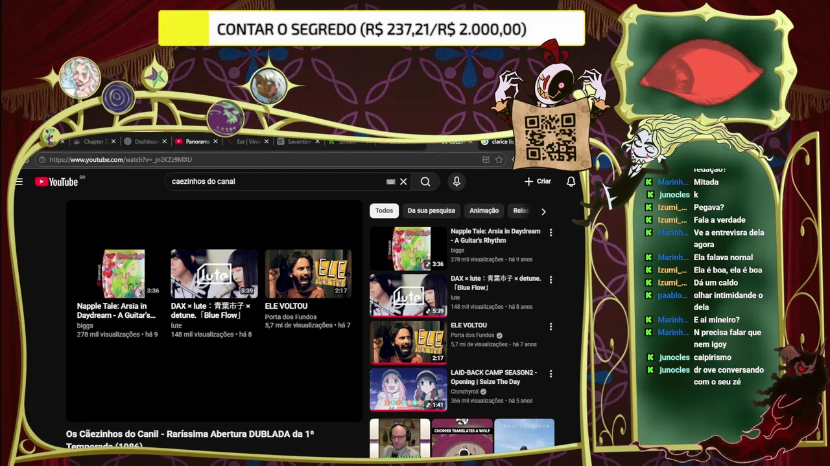Viewport: 830px width, 466px height.
Task: Open lute sidebar thumbnail 5:39
Action: pos(408,295)
